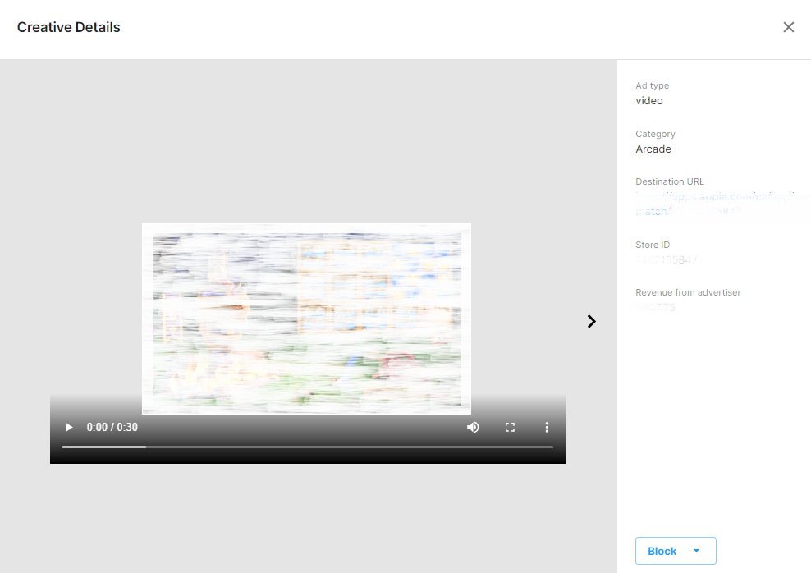Click the Ad type label
This screenshot has height=573, width=811.
coord(653,85)
